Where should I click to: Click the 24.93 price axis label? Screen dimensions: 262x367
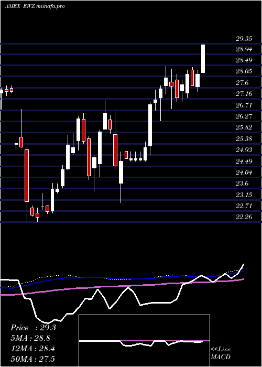(244, 150)
